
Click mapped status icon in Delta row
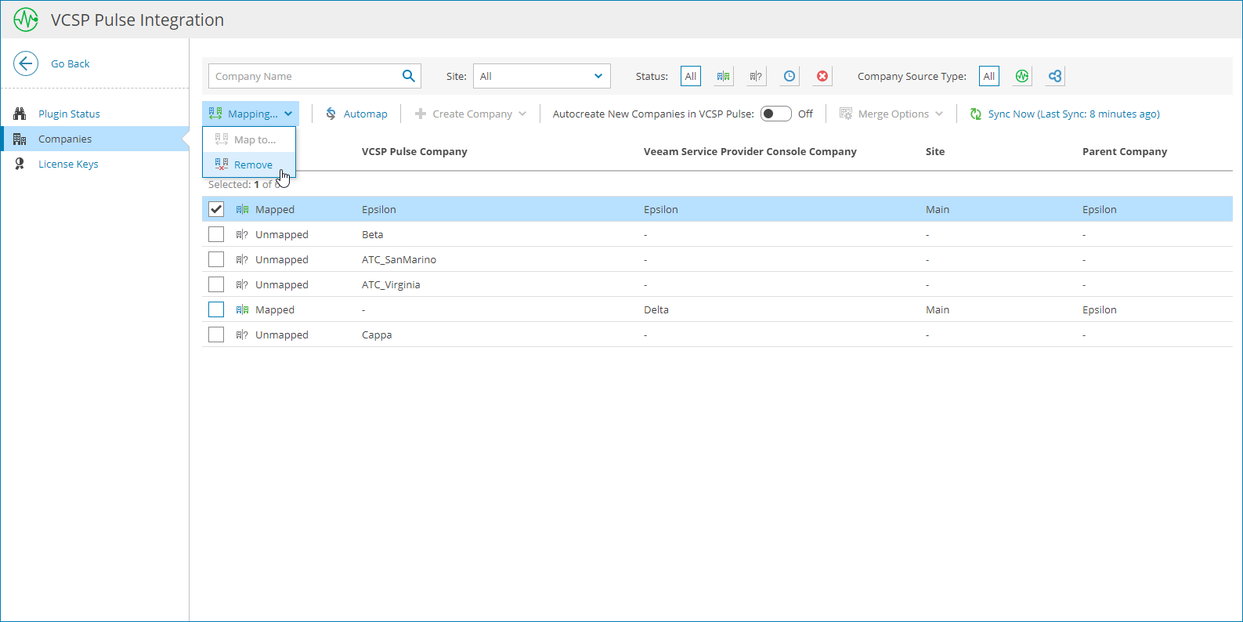(242, 309)
